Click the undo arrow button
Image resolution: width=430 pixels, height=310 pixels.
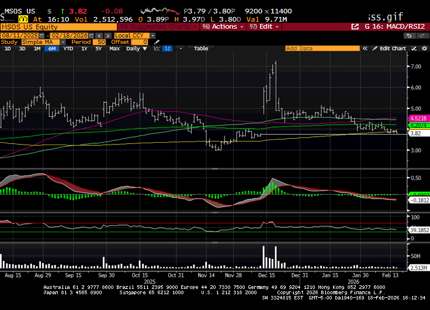point(409,36)
